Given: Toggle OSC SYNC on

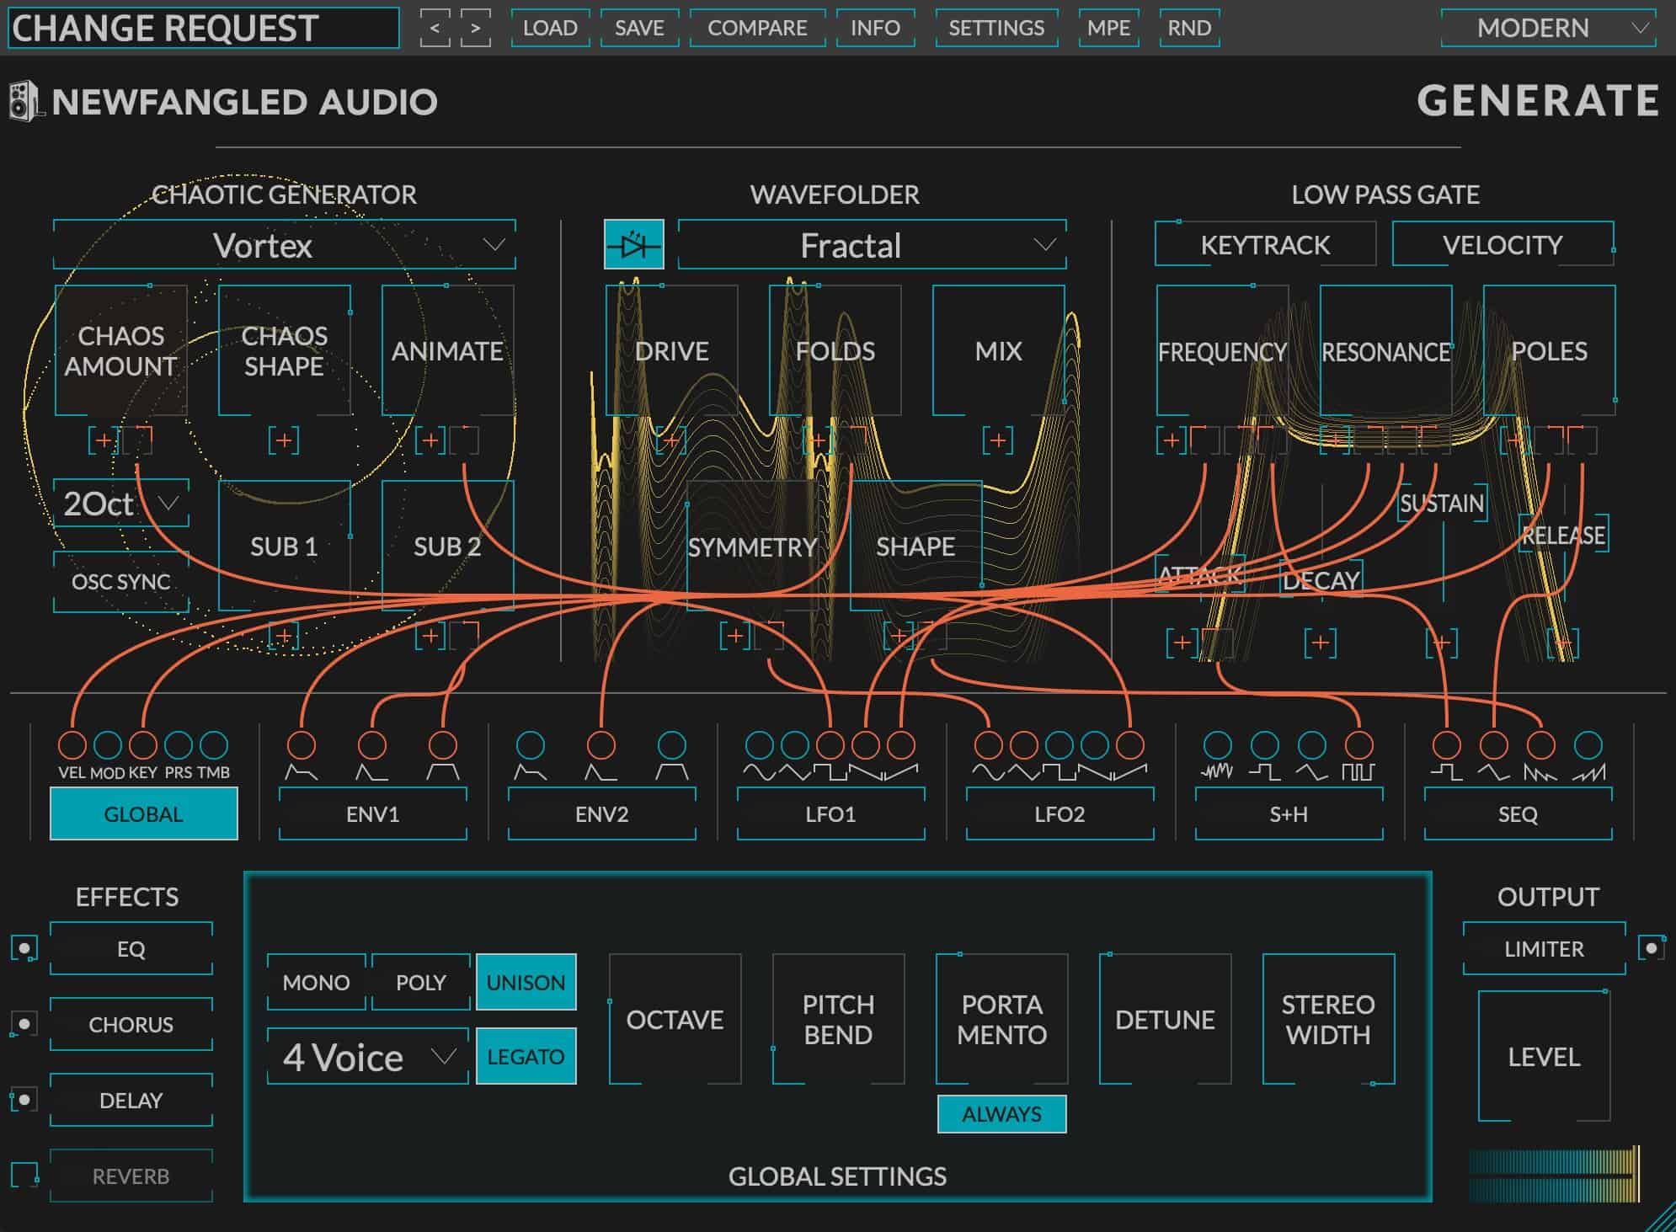Looking at the screenshot, I should pyautogui.click(x=121, y=582).
